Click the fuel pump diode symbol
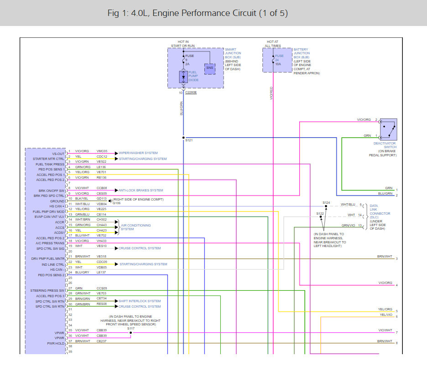 [183, 77]
